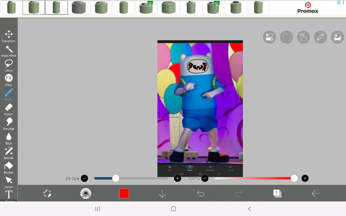Open the stabilizer finger-touch button
Image resolution: width=346 pixels, height=216 pixels.
[x=303, y=37]
